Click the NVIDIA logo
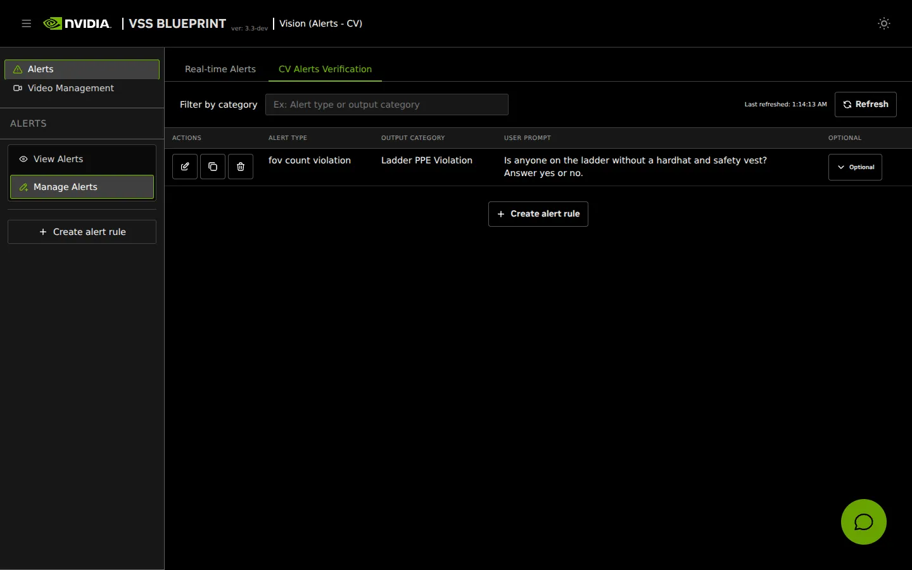The image size is (912, 570). coord(77,23)
